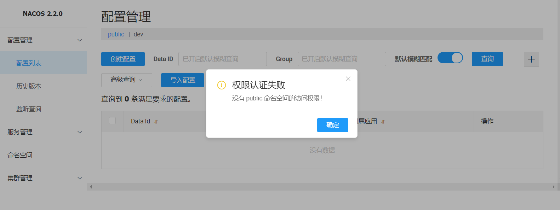Click the yellow warning icon in dialog
This screenshot has width=560, height=210.
(x=222, y=85)
